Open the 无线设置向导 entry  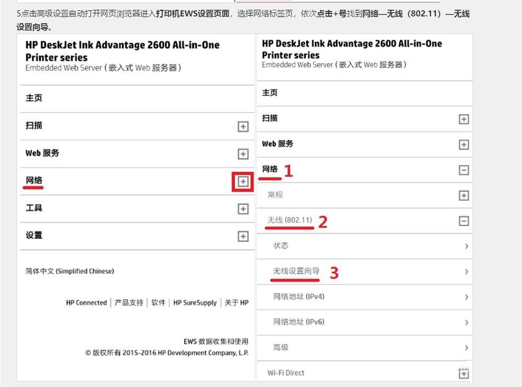point(296,271)
